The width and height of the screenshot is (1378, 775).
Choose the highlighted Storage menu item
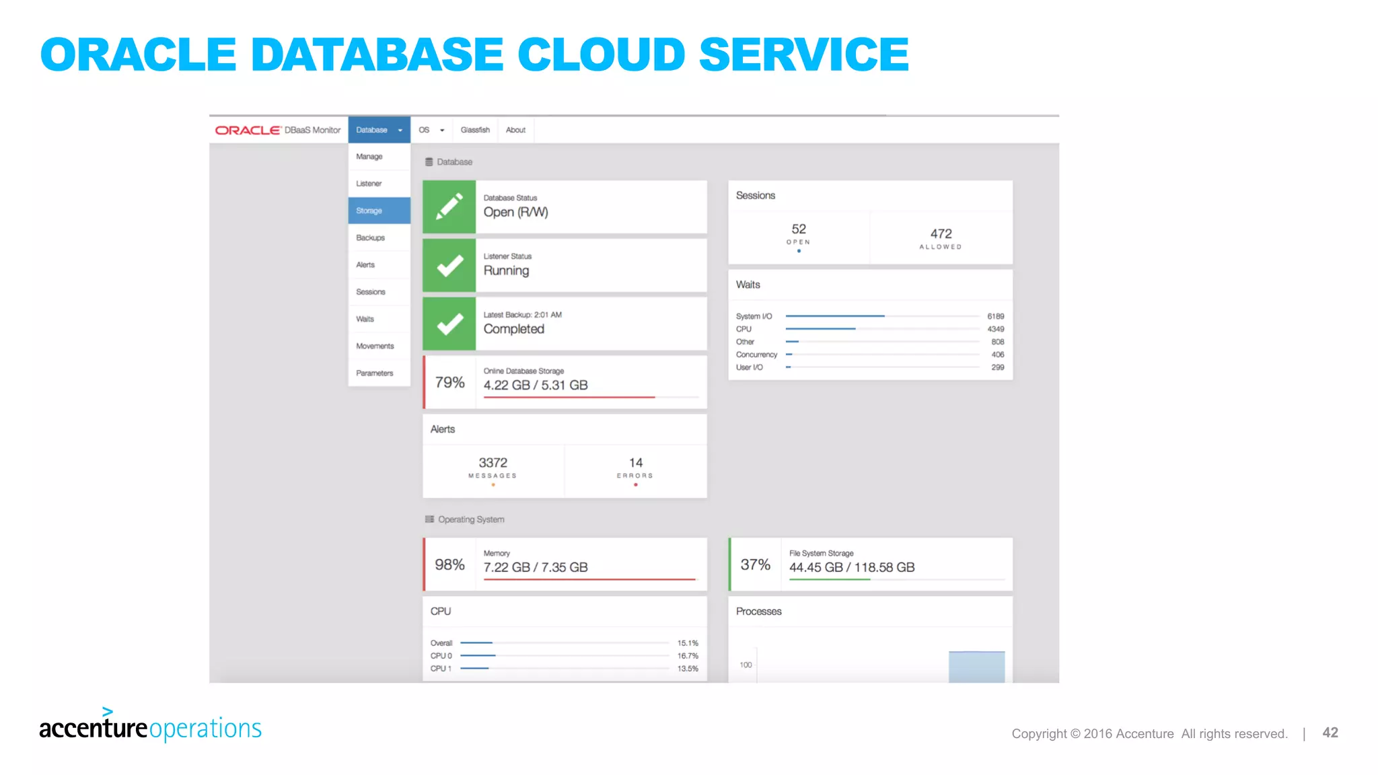point(379,211)
